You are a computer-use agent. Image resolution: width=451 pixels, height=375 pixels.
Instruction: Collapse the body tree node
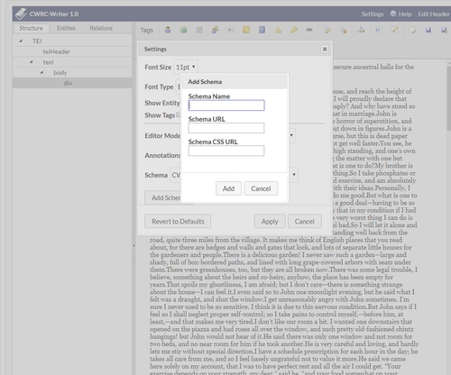coord(41,72)
